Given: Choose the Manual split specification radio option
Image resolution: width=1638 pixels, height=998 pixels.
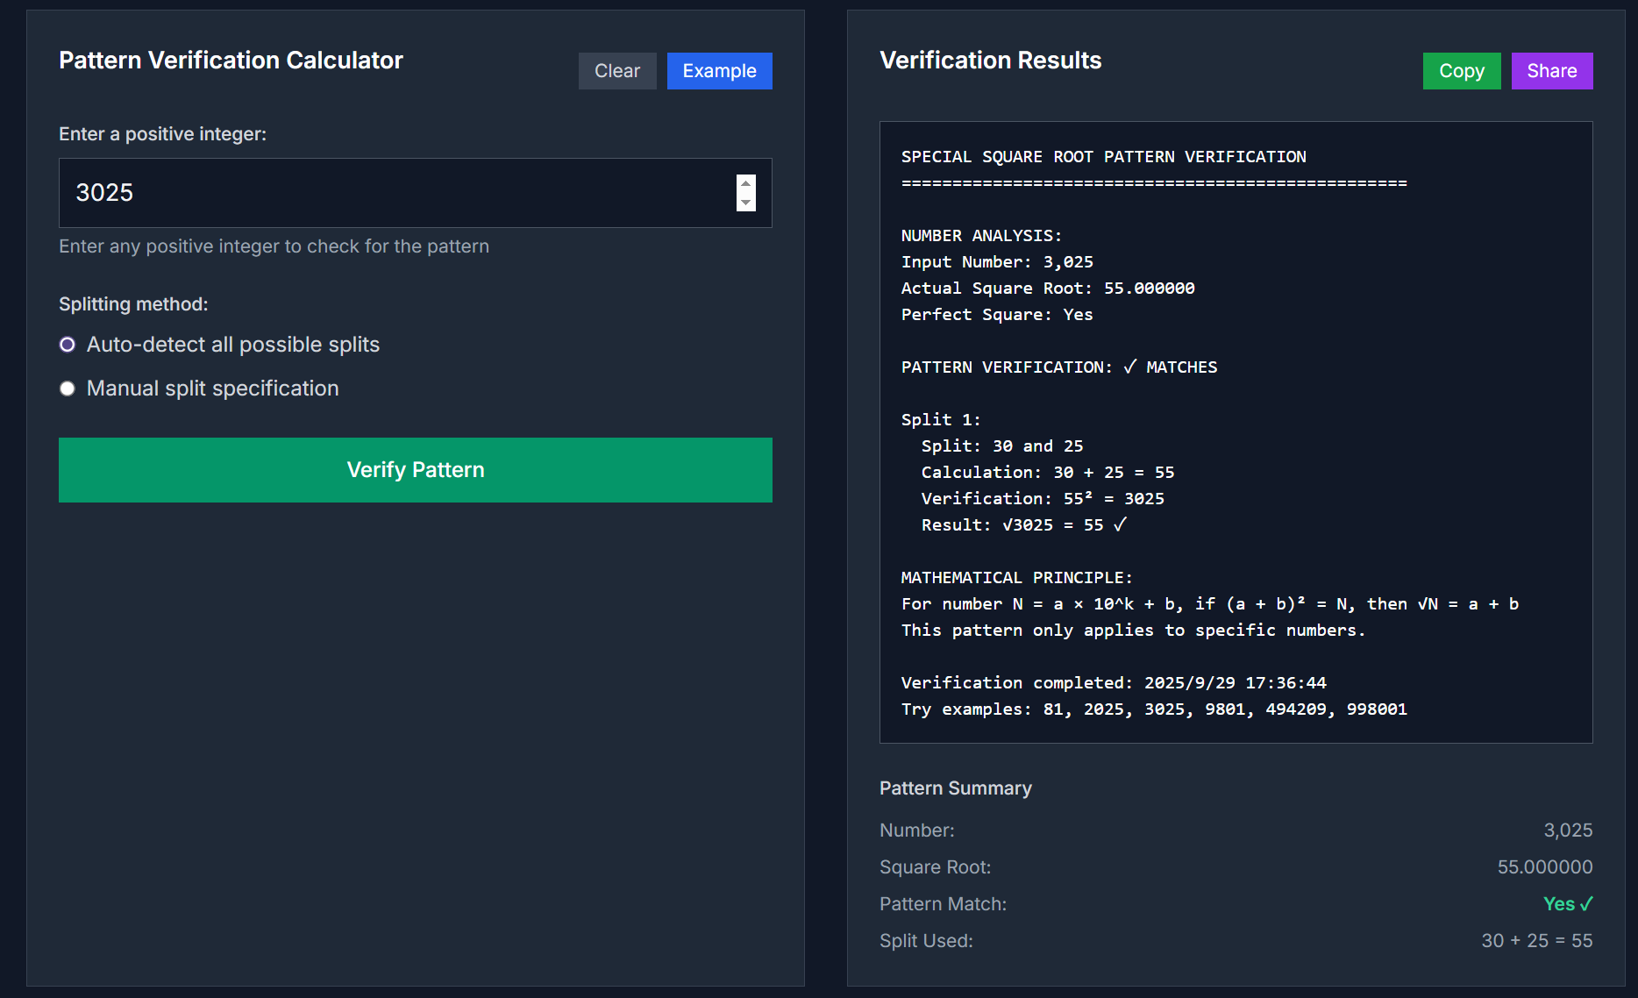Looking at the screenshot, I should [68, 389].
